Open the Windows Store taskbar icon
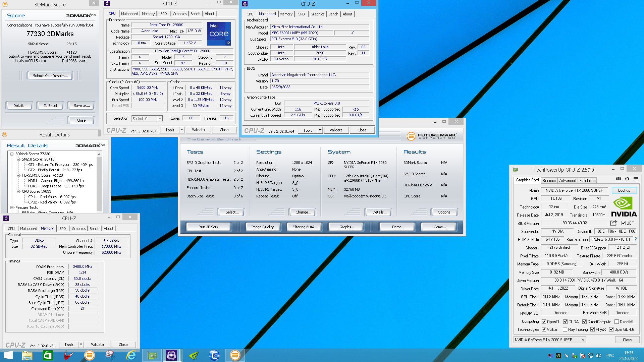Viewport: 644px width, 362px height. pyautogui.click(x=48, y=355)
